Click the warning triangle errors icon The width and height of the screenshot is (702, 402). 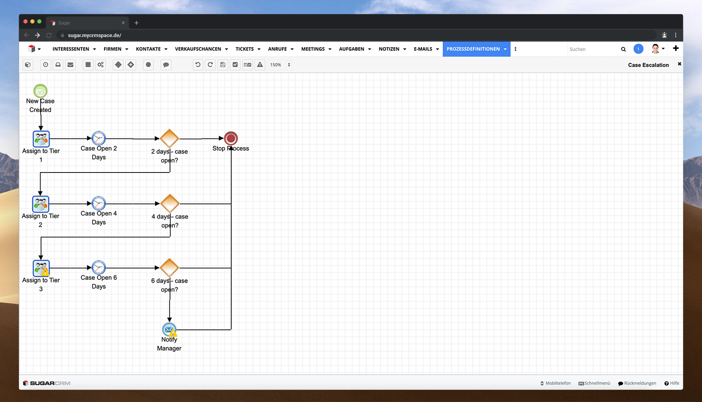260,65
